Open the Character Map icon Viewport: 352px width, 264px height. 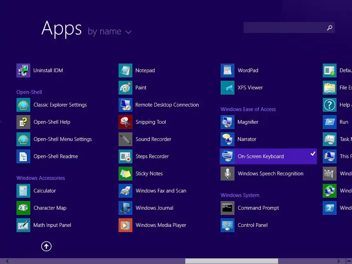click(23, 208)
